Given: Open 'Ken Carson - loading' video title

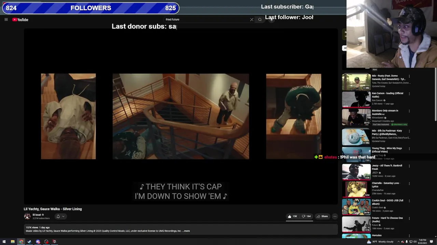Looking at the screenshot, I should 387,95.
